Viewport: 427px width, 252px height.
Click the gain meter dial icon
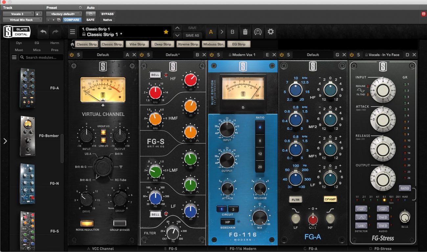258,32
